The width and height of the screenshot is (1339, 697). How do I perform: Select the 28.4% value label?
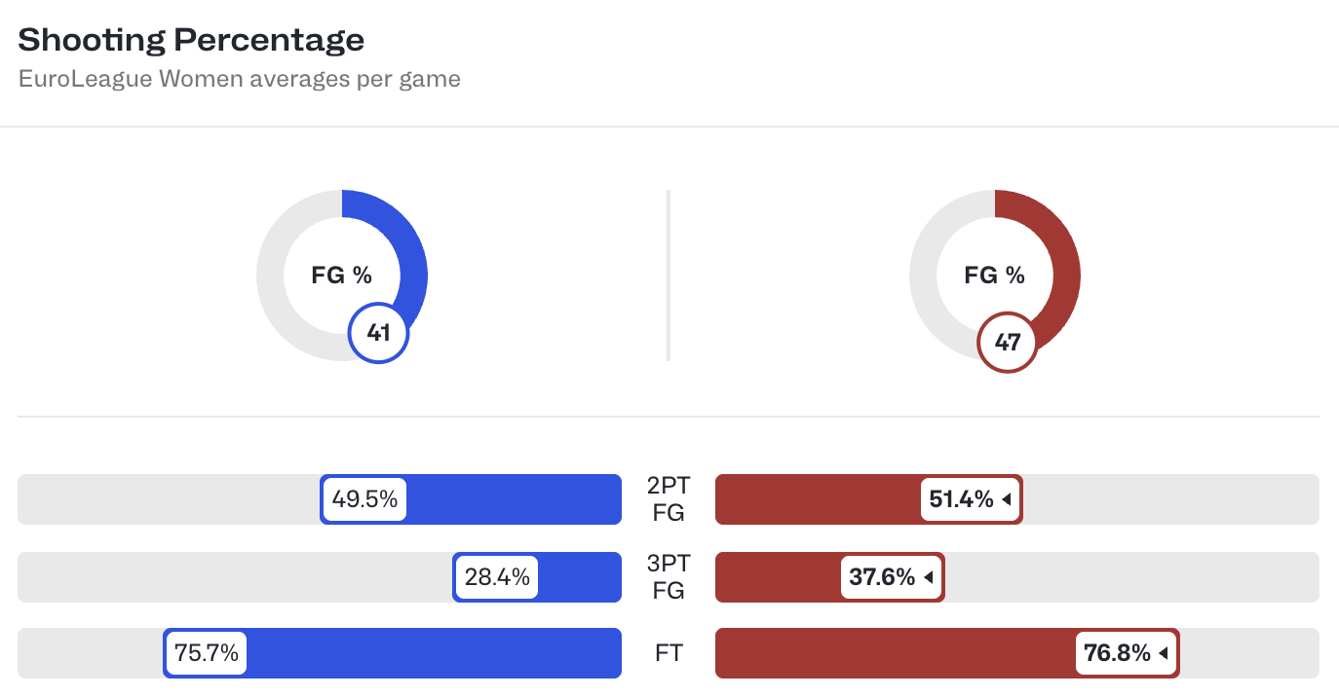497,577
